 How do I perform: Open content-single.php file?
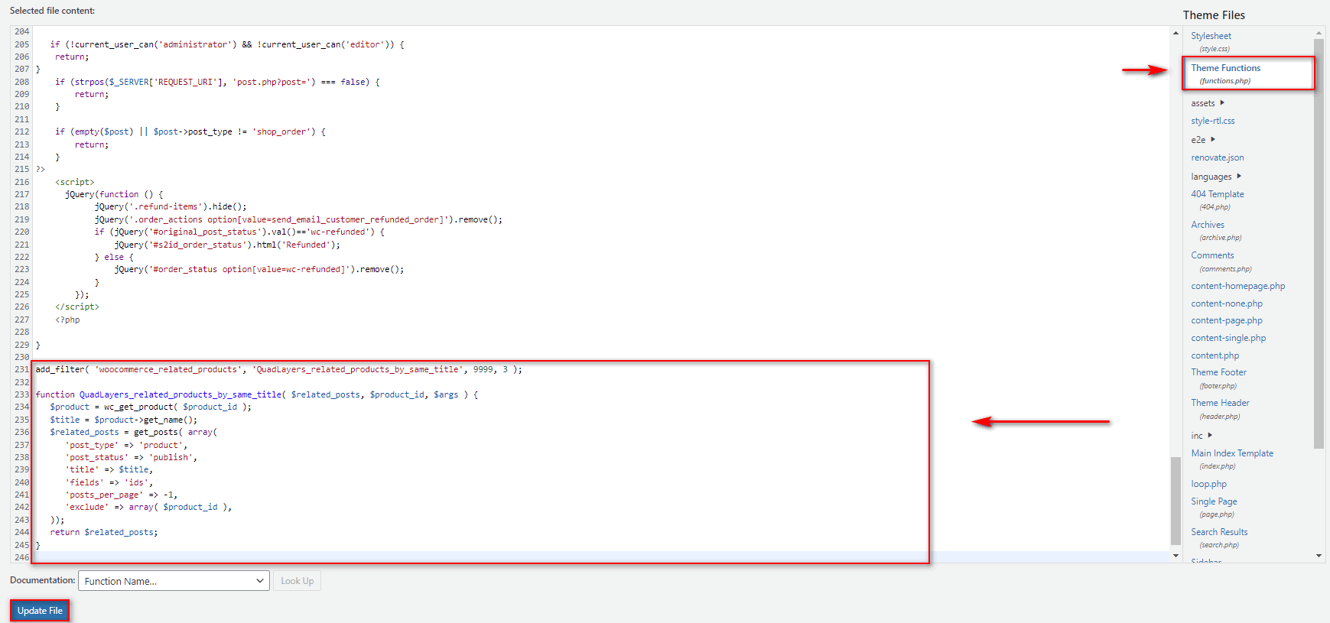tap(1228, 338)
